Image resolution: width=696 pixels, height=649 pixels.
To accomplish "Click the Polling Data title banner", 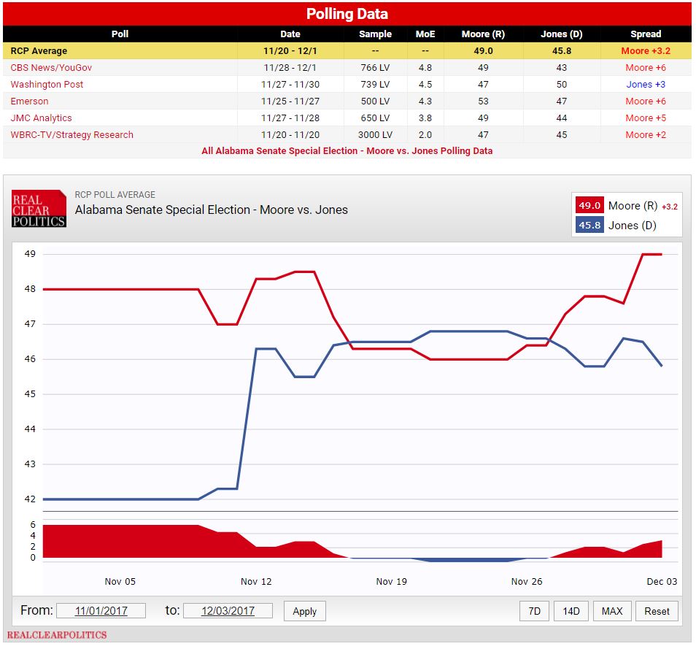I will [x=347, y=14].
